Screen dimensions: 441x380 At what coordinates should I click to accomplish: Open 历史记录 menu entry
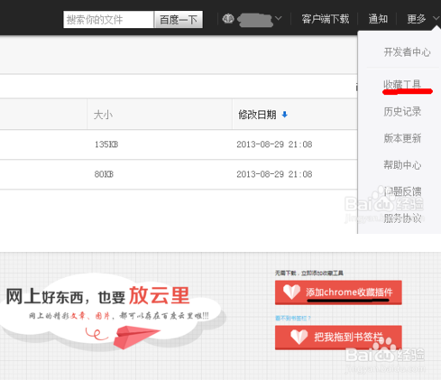coord(402,112)
